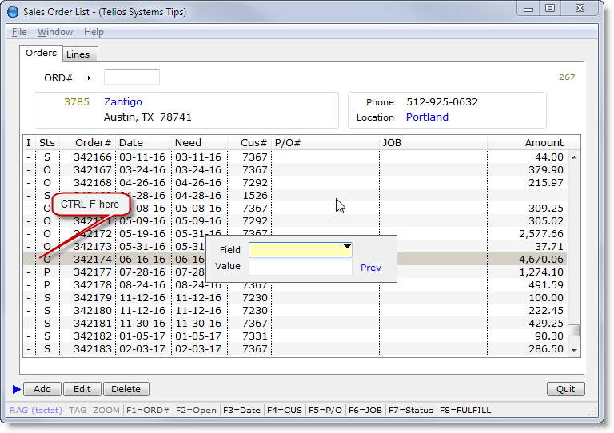Viewport: 614px width, 433px height.
Task: Open the Field dropdown in search popup
Action: (x=347, y=249)
